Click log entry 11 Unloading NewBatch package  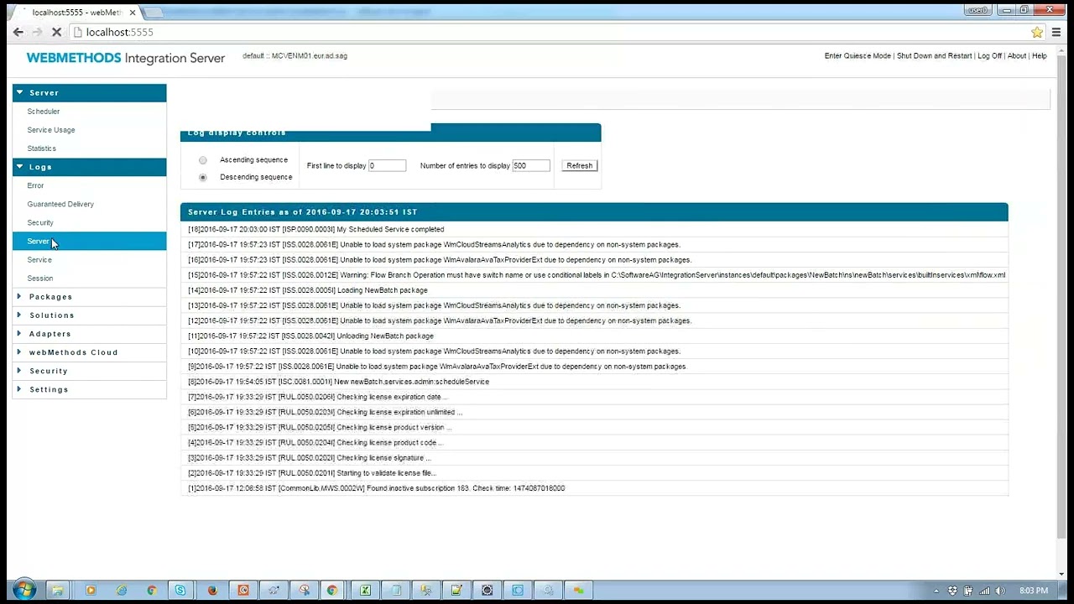point(594,336)
